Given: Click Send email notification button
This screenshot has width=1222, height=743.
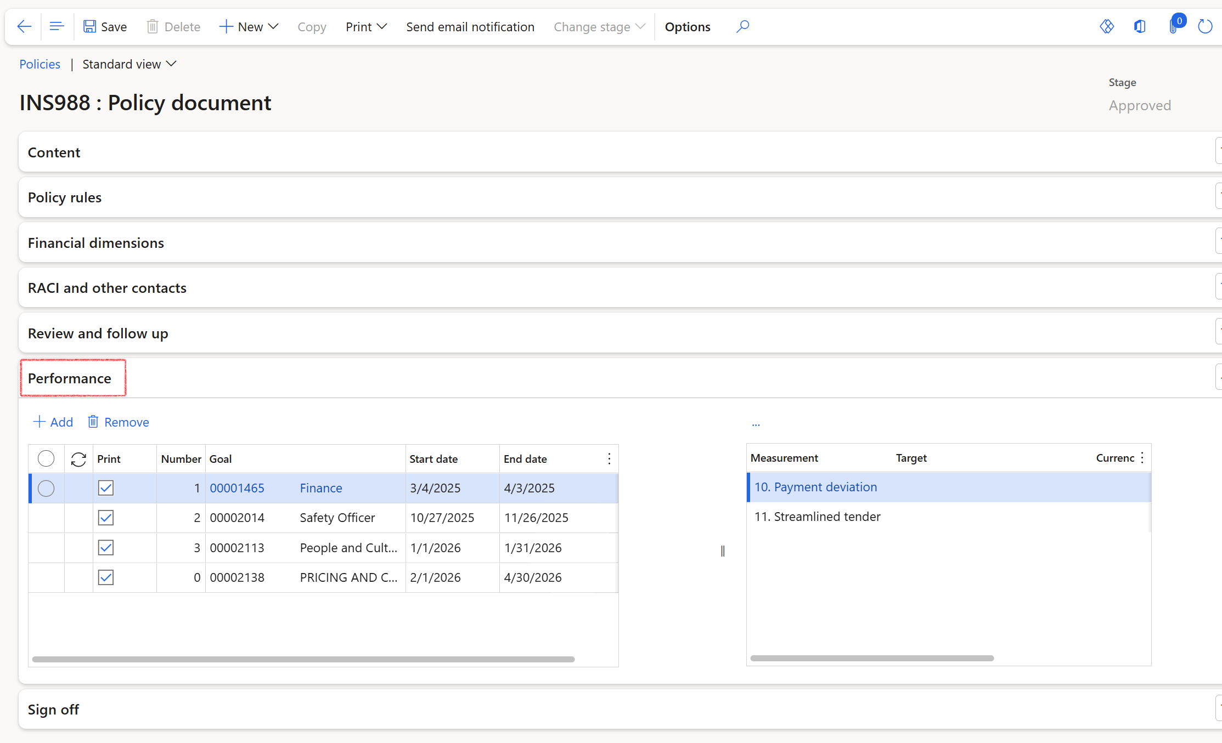Looking at the screenshot, I should (470, 26).
